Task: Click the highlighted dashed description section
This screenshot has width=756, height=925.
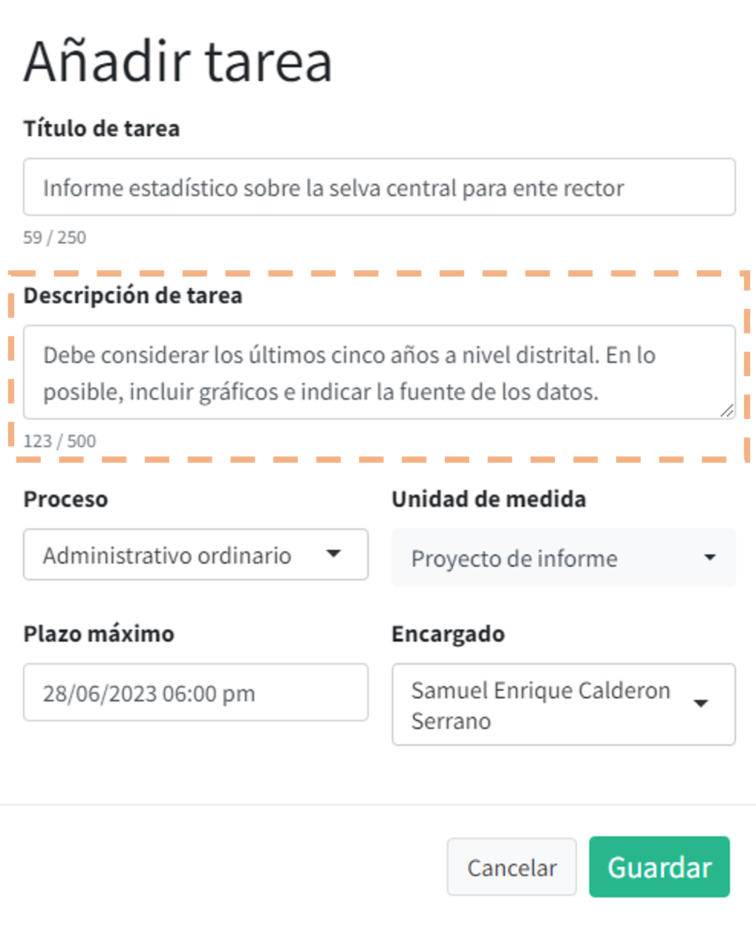Action: (378, 365)
